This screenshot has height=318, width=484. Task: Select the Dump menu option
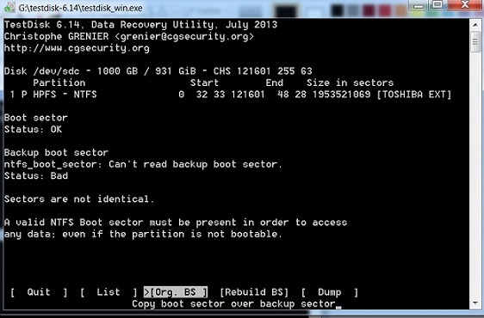coord(330,292)
